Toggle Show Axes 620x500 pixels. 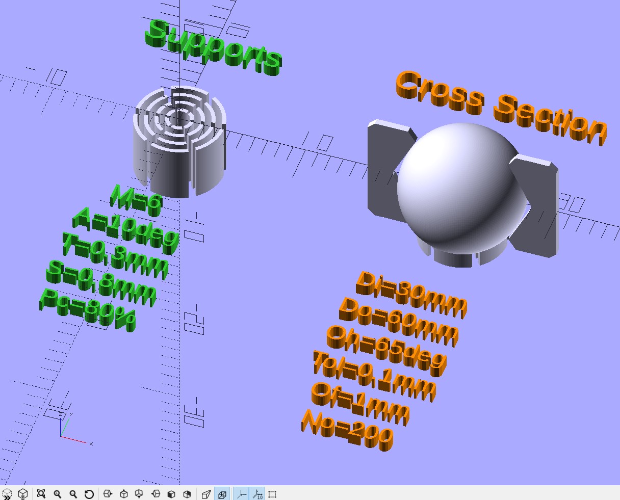(x=241, y=494)
